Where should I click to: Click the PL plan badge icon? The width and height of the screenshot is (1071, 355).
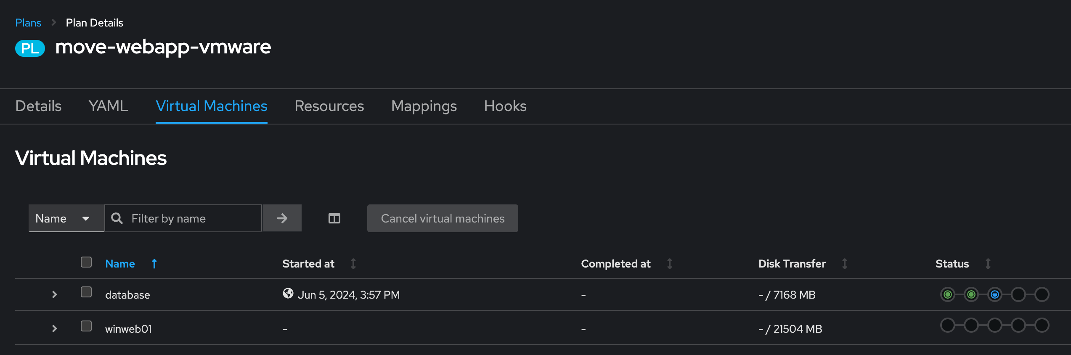tap(30, 48)
